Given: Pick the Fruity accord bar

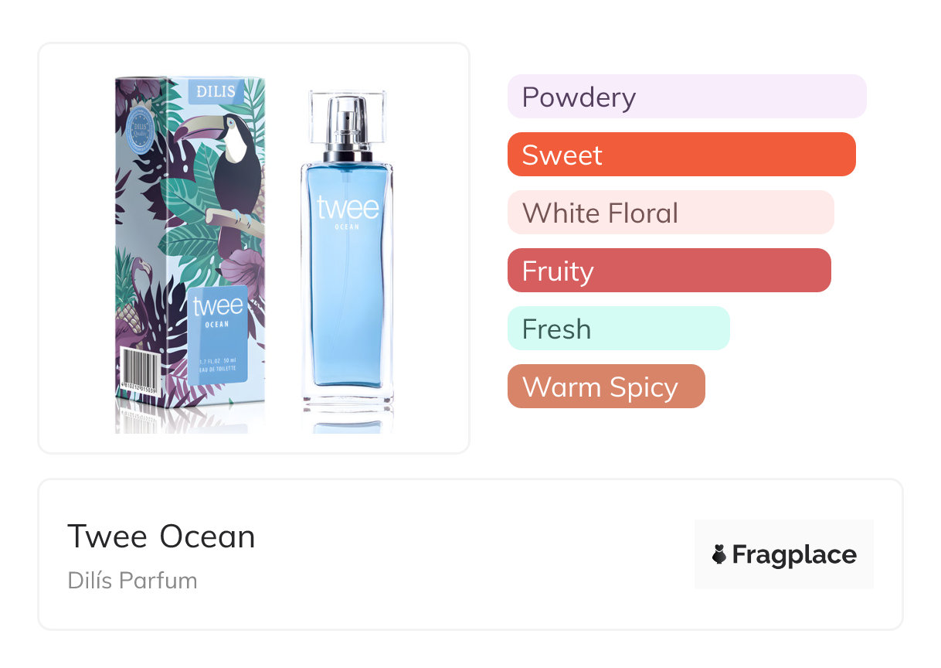Looking at the screenshot, I should (668, 271).
